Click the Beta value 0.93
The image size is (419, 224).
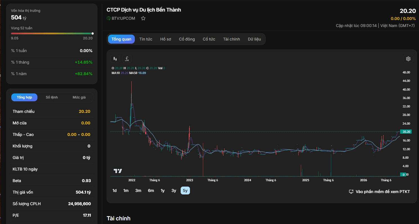86,181
